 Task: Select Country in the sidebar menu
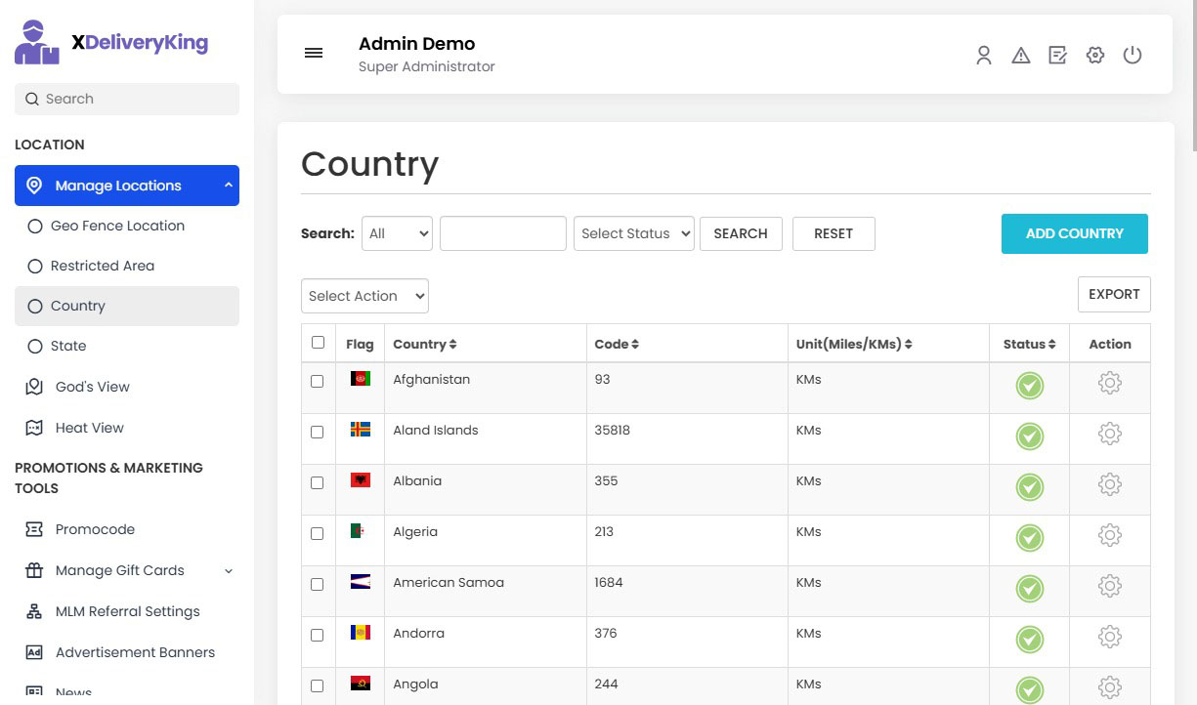click(77, 306)
